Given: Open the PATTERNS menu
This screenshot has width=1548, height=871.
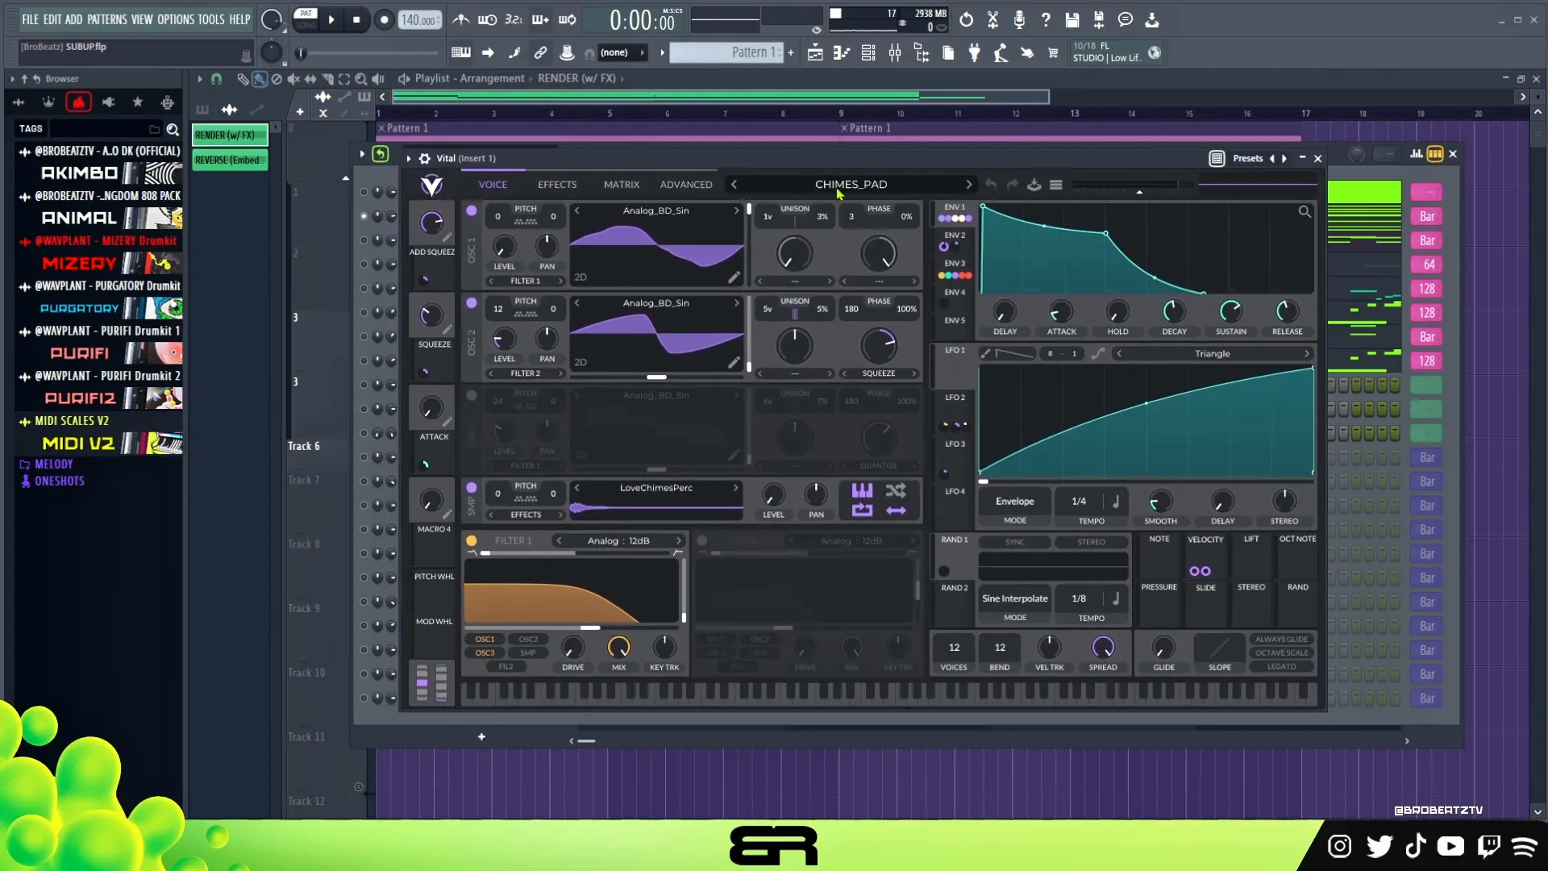Looking at the screenshot, I should (106, 19).
